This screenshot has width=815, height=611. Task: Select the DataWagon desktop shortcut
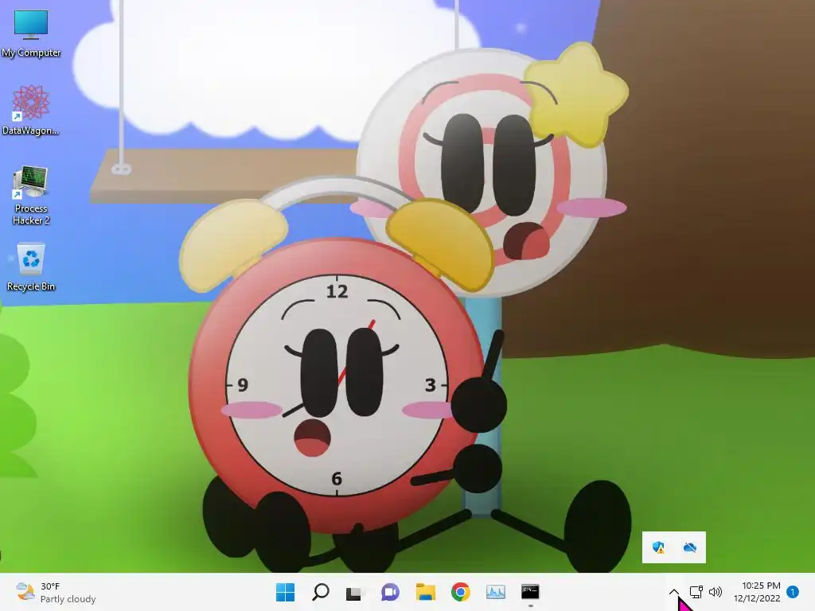click(31, 110)
